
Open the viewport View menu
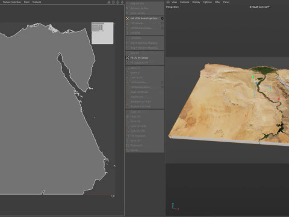(174, 2)
